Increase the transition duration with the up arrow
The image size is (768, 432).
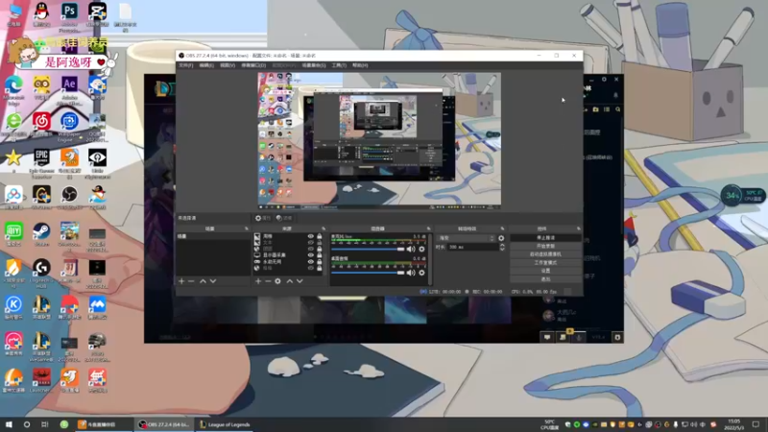[502, 246]
